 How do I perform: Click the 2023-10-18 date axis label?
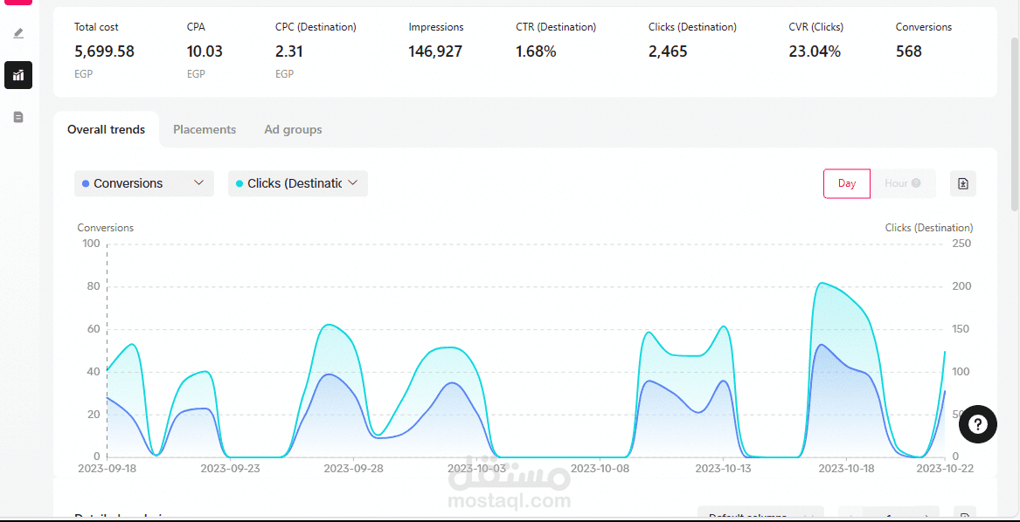pos(846,467)
